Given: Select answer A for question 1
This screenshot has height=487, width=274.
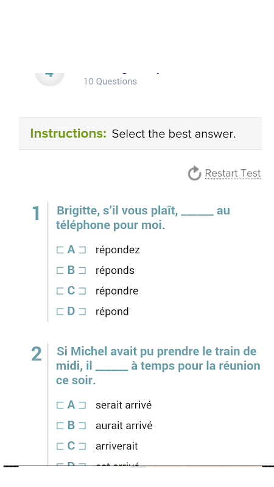Looking at the screenshot, I should [71, 250].
